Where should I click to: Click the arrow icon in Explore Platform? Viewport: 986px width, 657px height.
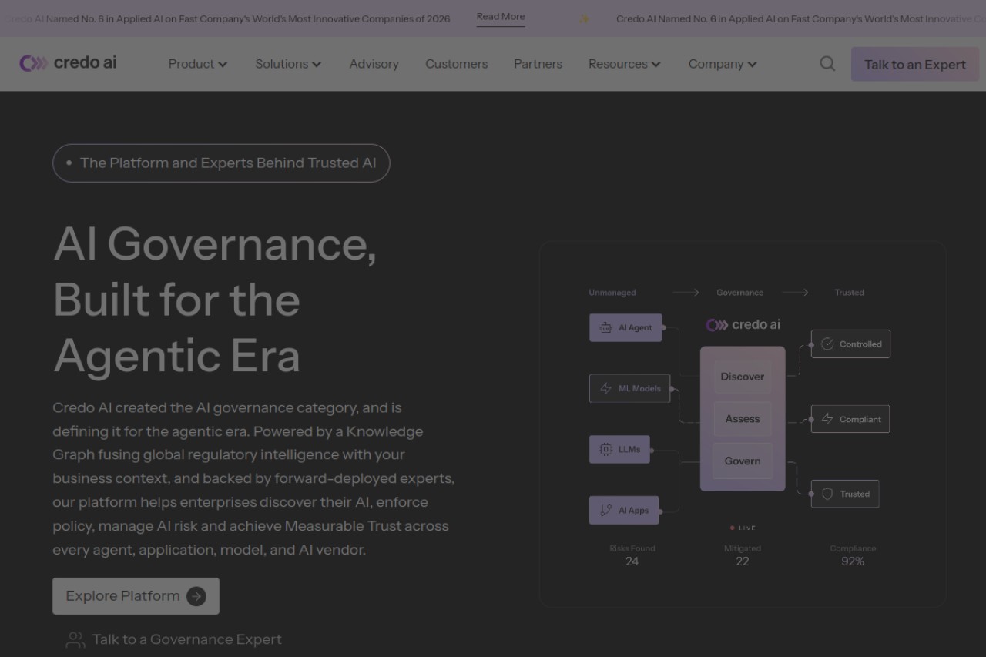(x=196, y=596)
